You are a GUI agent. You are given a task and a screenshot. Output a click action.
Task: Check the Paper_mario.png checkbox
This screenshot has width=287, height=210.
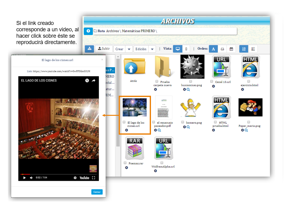249,122
